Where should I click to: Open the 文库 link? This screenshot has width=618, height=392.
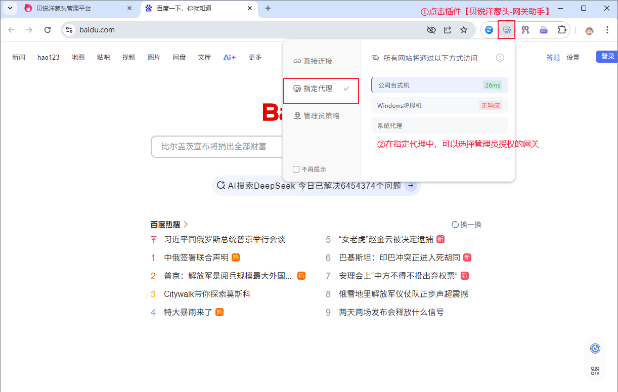tap(205, 58)
